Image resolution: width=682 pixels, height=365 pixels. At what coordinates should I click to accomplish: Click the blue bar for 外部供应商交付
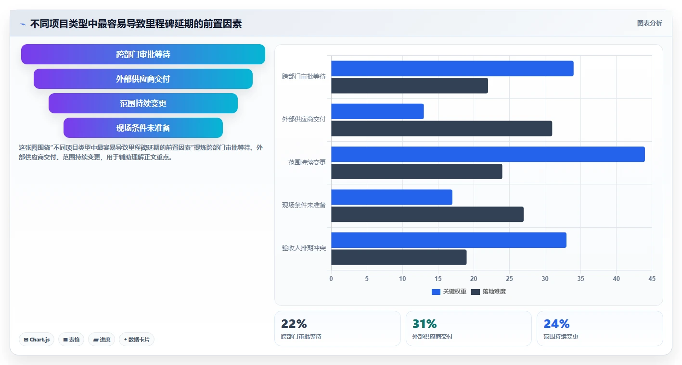click(x=377, y=111)
